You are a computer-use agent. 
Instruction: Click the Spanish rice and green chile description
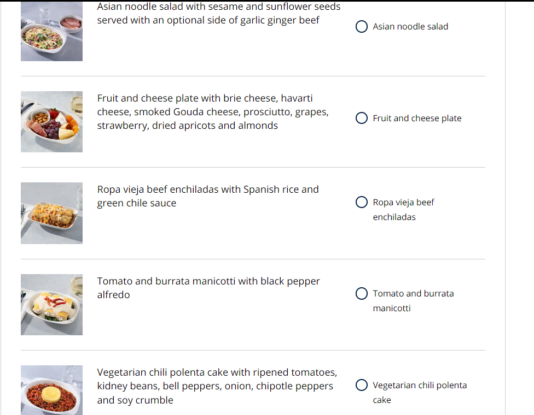(207, 196)
